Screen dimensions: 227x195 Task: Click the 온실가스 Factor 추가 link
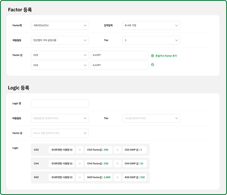pos(166,56)
